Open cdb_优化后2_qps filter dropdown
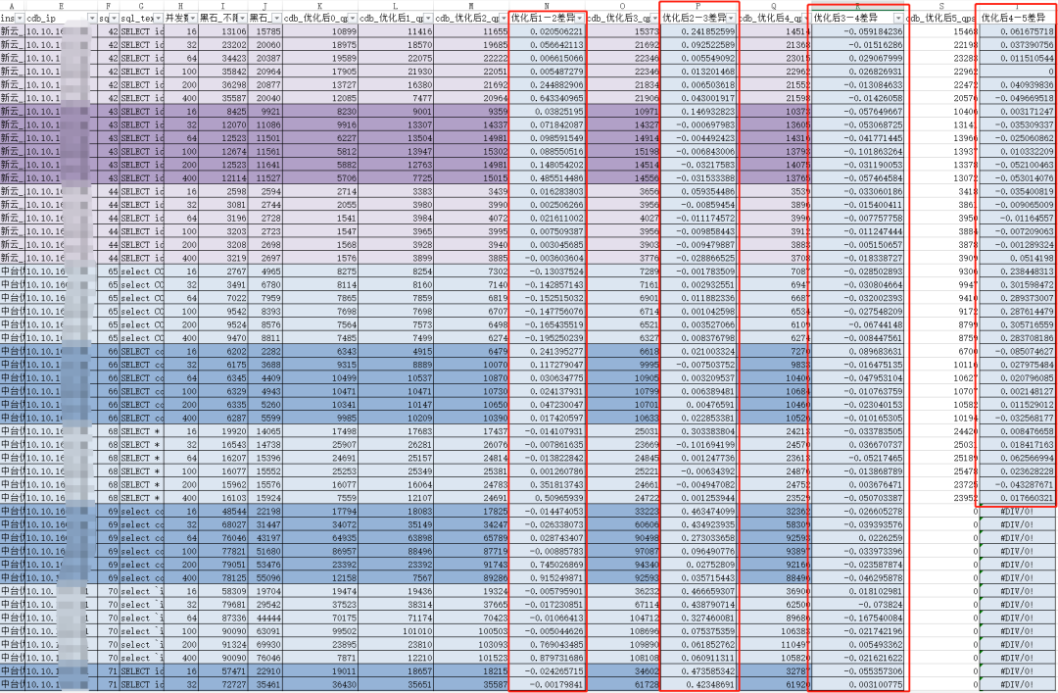The height and width of the screenshot is (693, 1058). pyautogui.click(x=505, y=19)
